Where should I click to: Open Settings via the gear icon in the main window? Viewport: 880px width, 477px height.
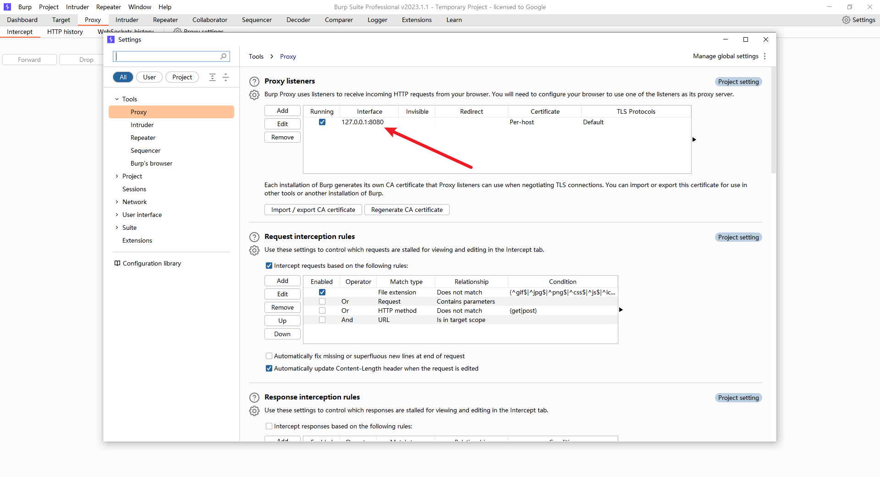coord(846,20)
